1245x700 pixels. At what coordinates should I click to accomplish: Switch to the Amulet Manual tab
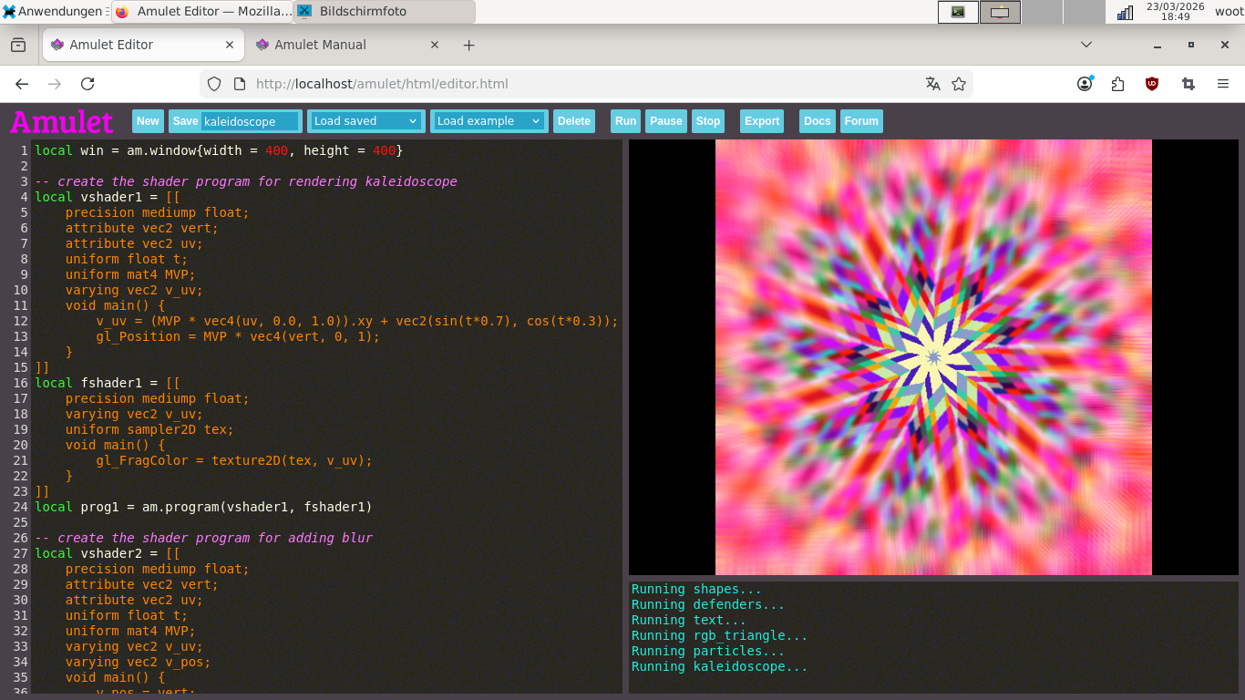[x=320, y=45]
